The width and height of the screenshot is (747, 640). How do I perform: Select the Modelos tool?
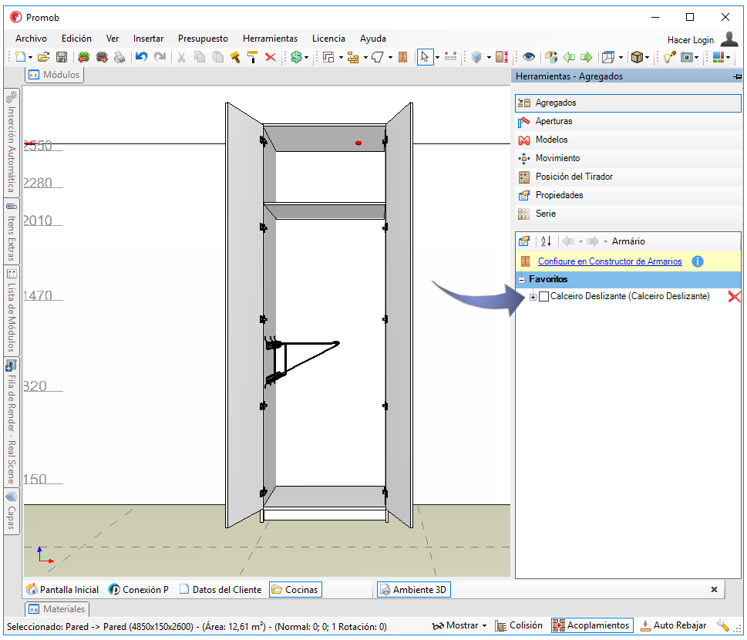[x=628, y=140]
